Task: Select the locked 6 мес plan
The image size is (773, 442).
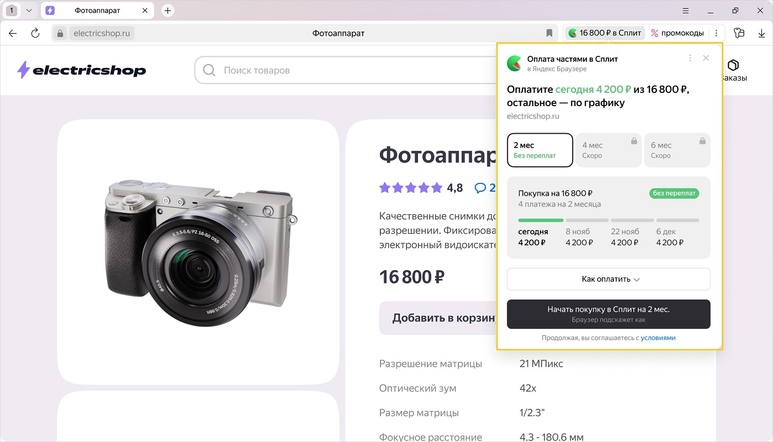Action: [677, 150]
